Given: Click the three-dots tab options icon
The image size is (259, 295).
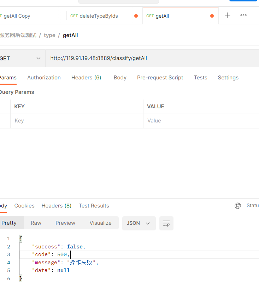Looking at the screenshot, I should [x=243, y=16].
